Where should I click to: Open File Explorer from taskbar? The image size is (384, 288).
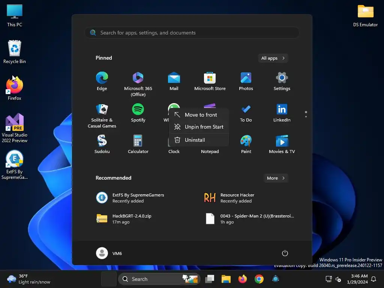226,279
